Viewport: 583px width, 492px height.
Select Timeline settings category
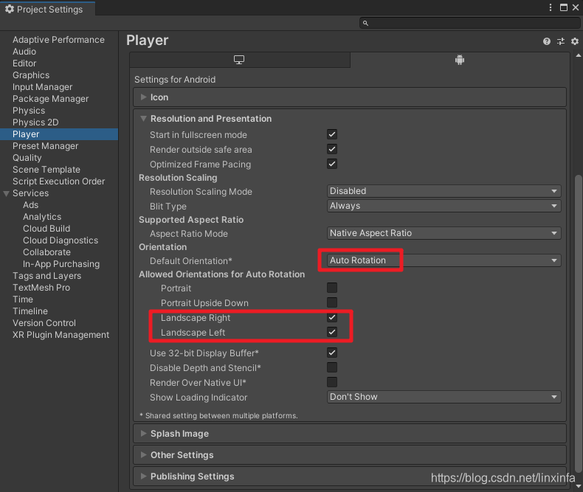coord(30,311)
